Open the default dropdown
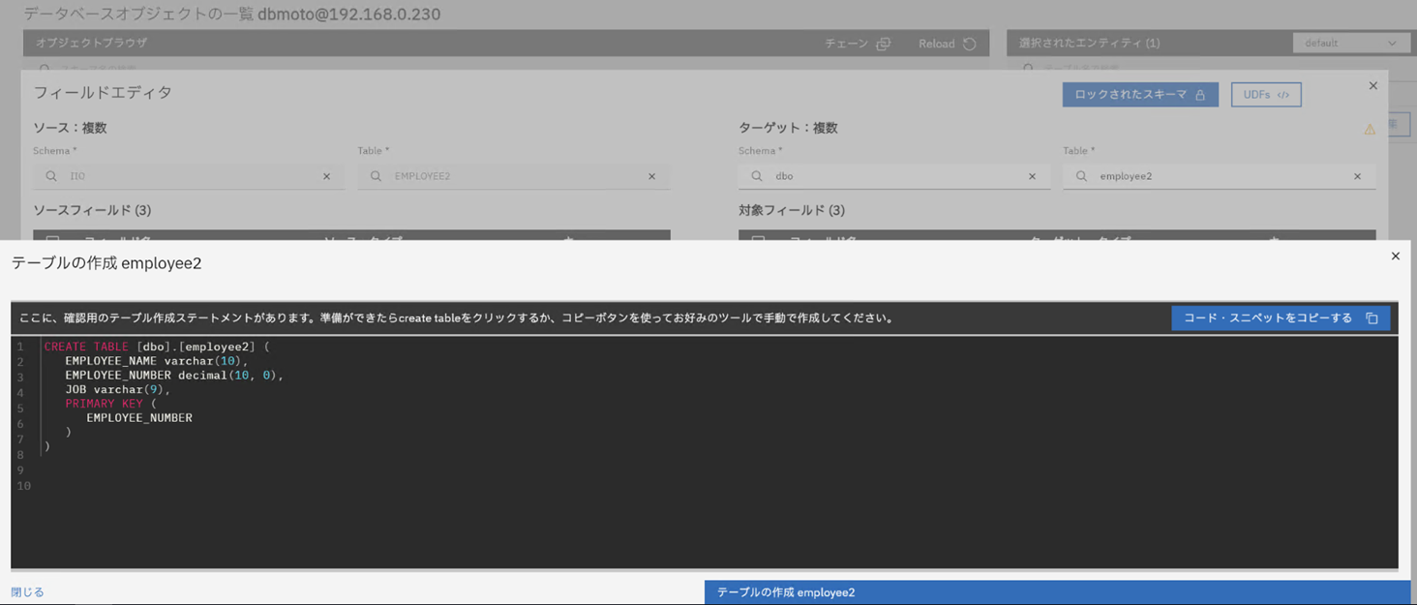 point(1350,44)
